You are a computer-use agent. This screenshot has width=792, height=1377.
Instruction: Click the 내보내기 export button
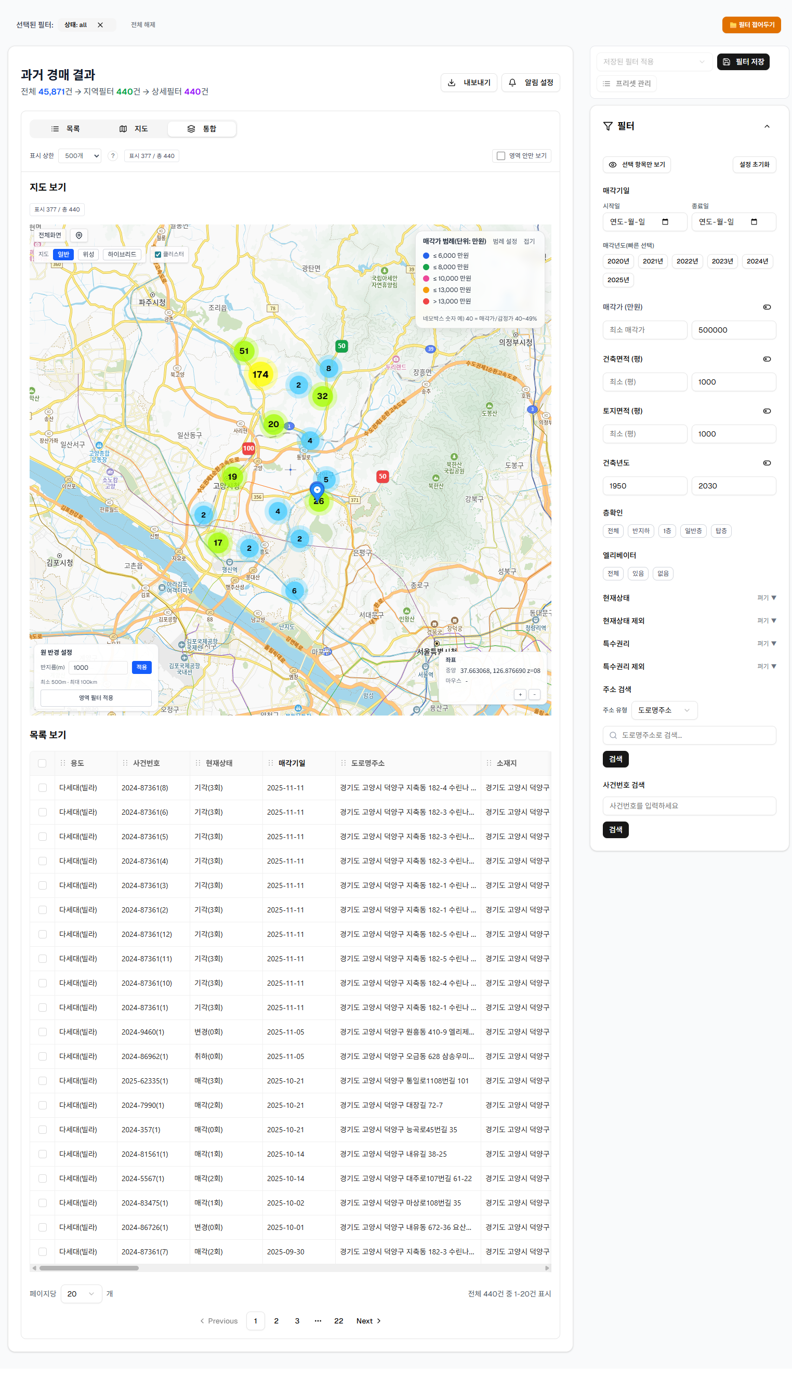(468, 83)
